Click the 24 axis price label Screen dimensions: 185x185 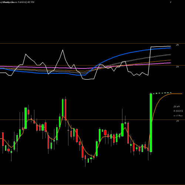pos(177,67)
